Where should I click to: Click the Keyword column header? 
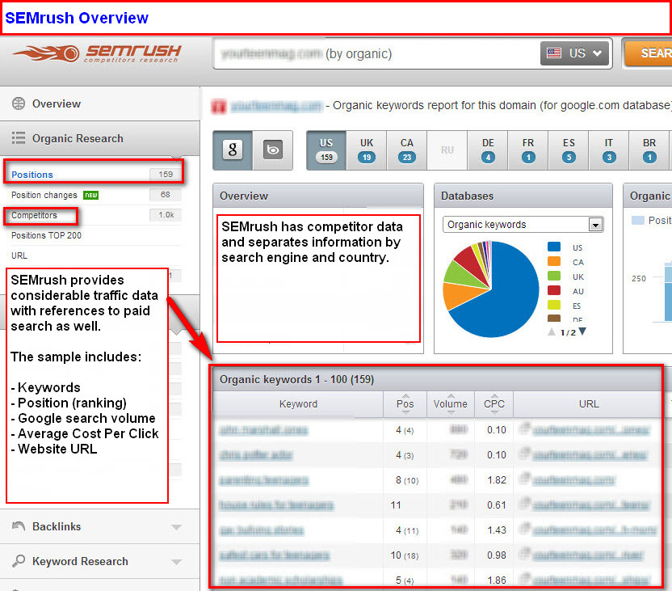pyautogui.click(x=298, y=404)
